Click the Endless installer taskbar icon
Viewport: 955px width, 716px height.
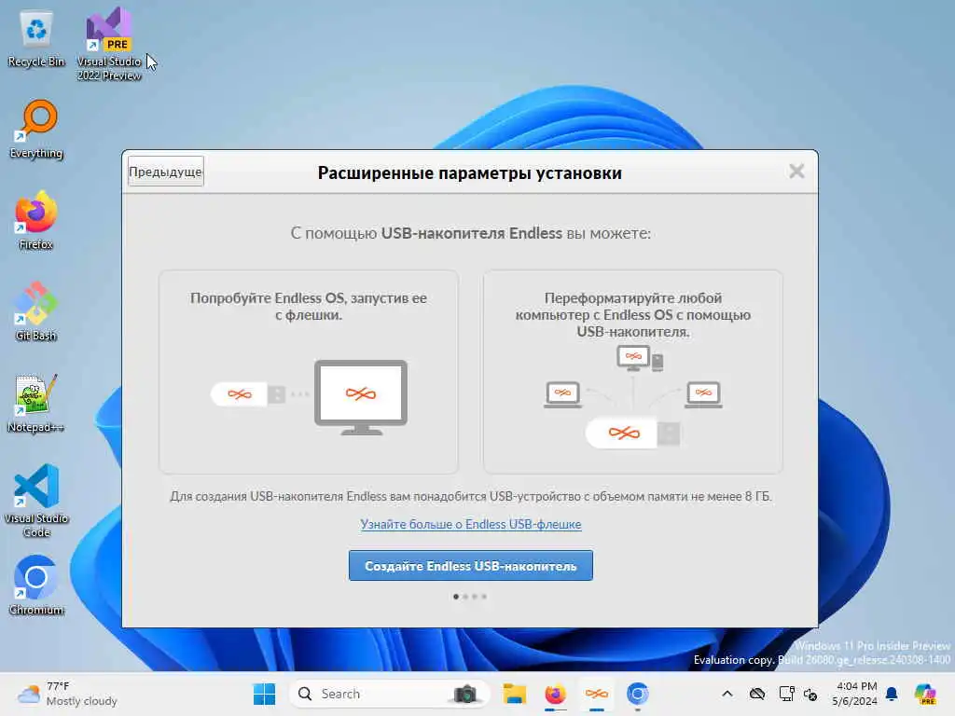tap(596, 694)
